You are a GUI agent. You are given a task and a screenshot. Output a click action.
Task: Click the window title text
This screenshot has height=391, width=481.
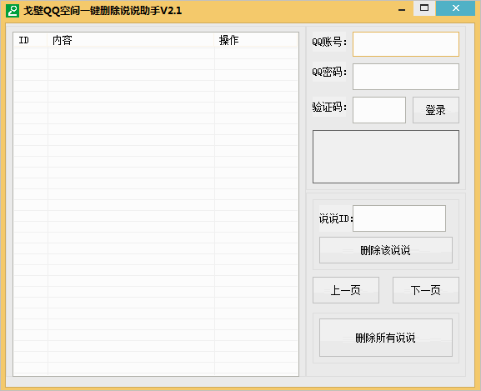coord(103,11)
